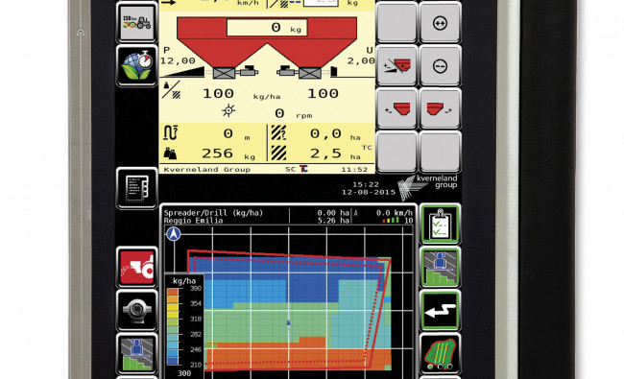Viewport: 624px width, 379px height.
Task: Select the right application rate value 100
Action: tap(323, 94)
